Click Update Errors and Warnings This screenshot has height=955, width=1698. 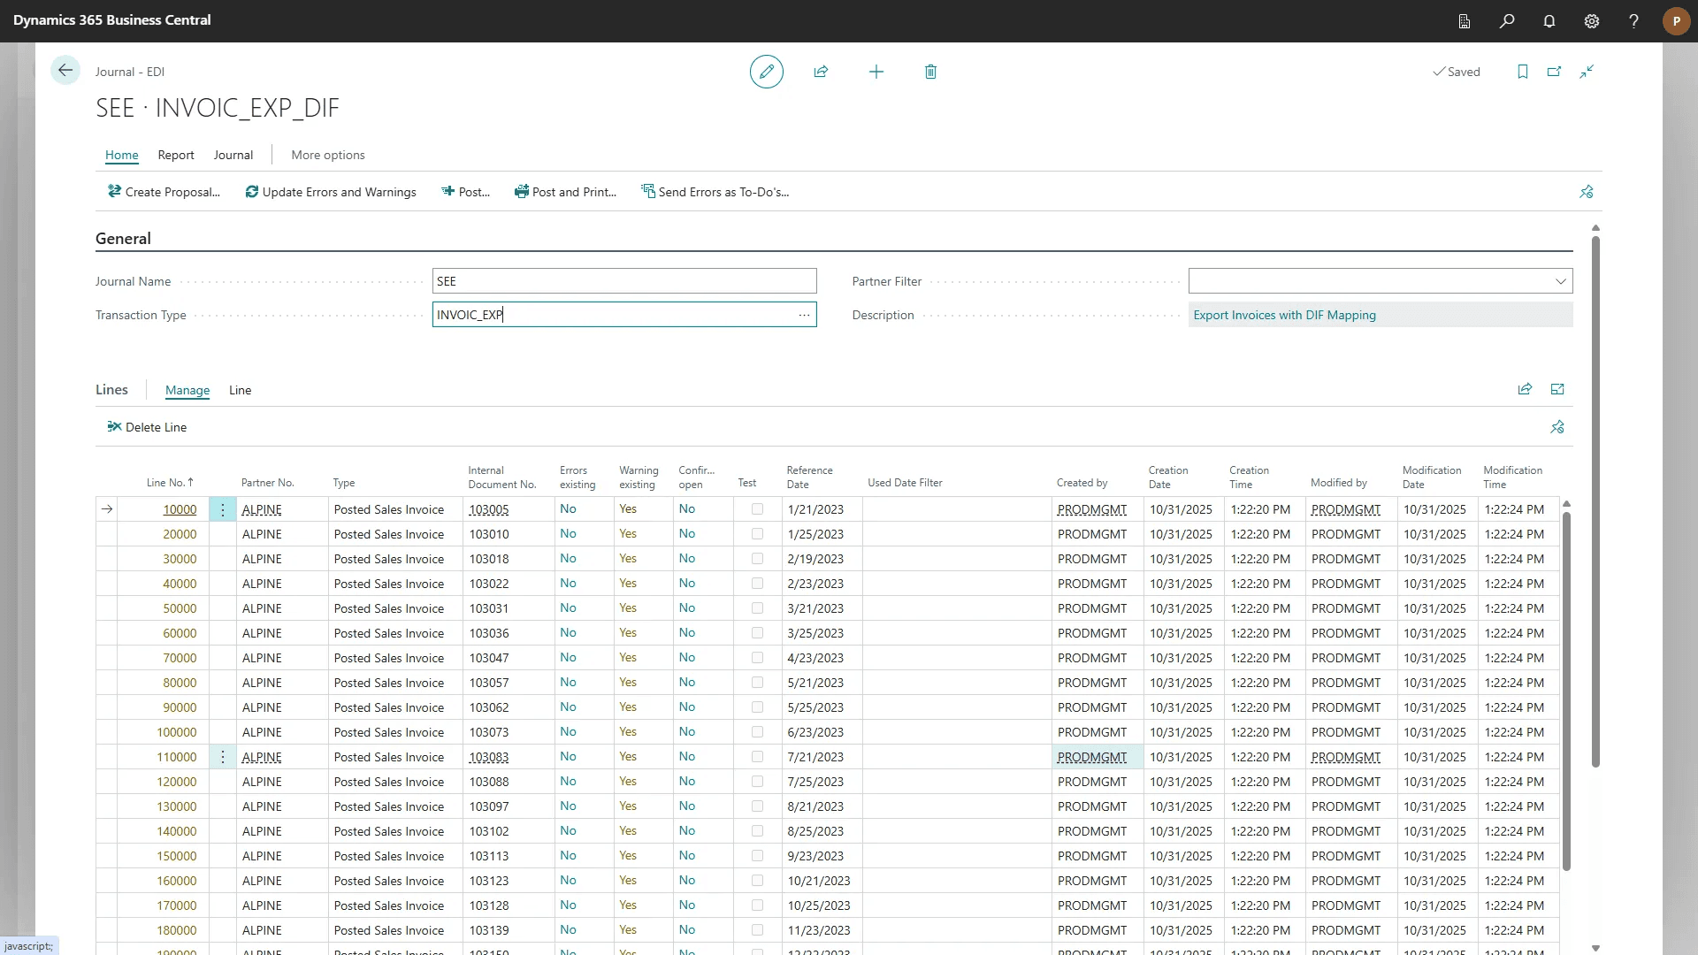coord(331,192)
